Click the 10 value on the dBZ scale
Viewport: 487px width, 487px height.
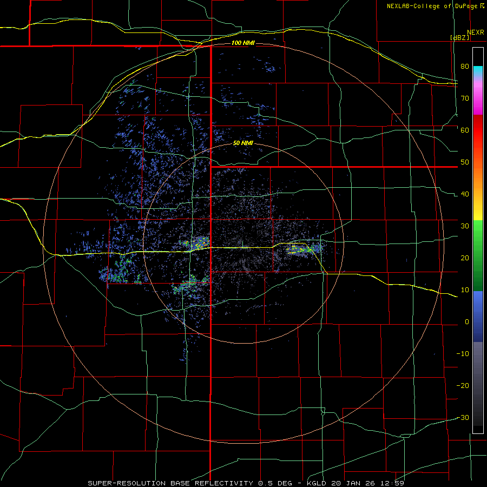(x=465, y=290)
